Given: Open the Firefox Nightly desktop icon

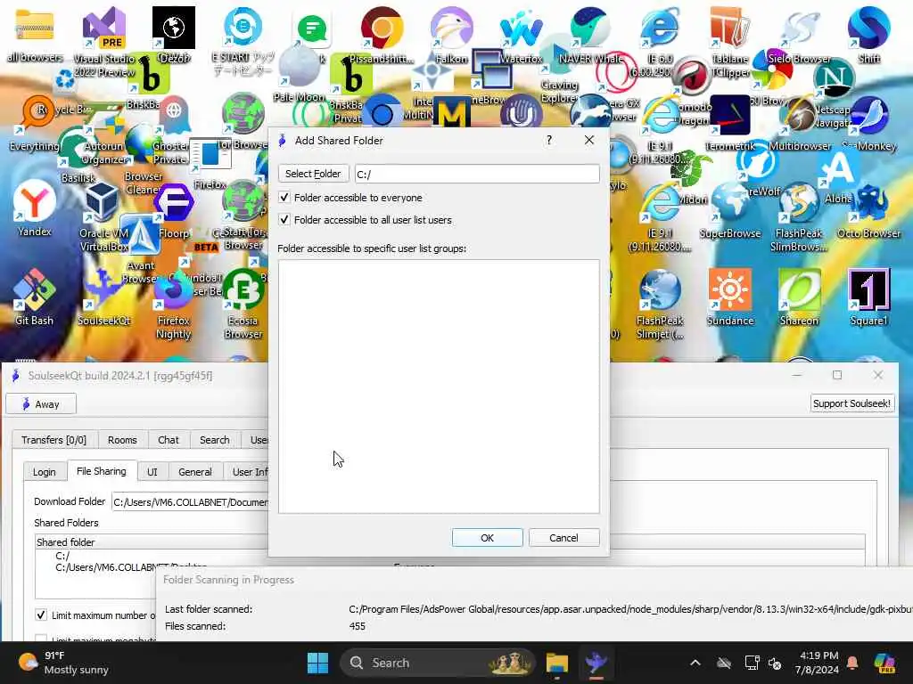Looking at the screenshot, I should [x=173, y=305].
